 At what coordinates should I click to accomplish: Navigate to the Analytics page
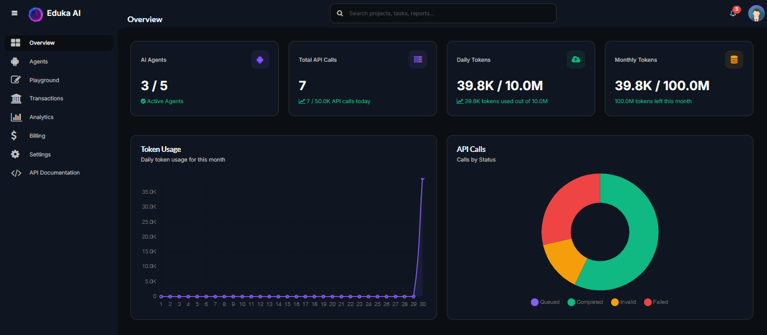[41, 117]
